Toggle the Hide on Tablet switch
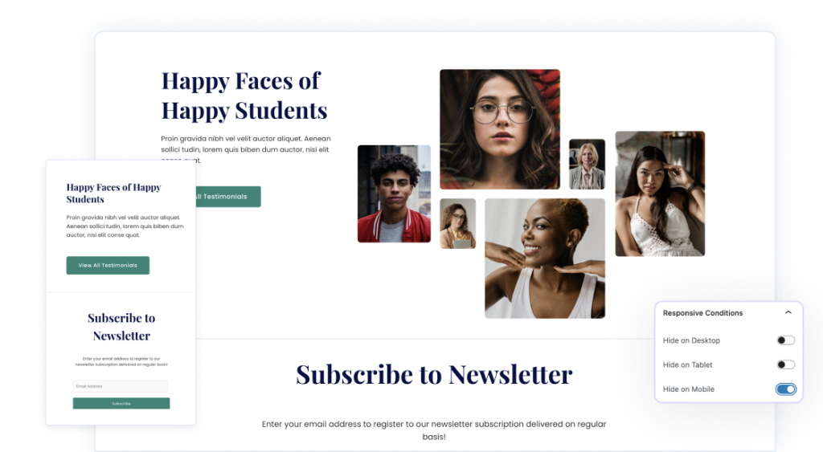The image size is (823, 452). 786,364
